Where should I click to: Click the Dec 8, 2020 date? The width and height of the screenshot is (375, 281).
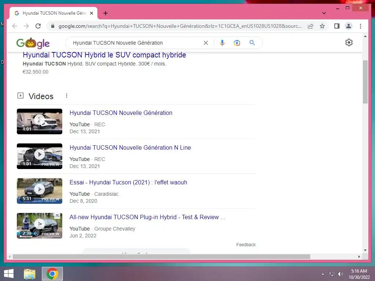point(83,201)
